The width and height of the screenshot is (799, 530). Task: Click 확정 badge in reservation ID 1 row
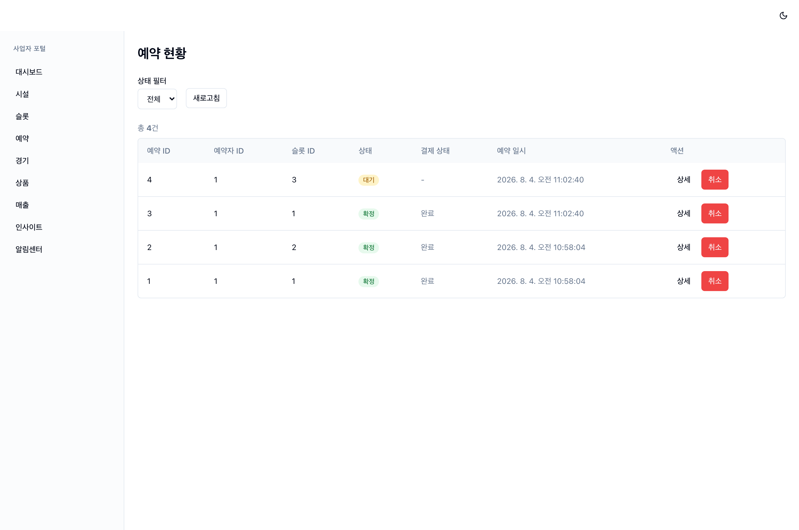pos(369,281)
